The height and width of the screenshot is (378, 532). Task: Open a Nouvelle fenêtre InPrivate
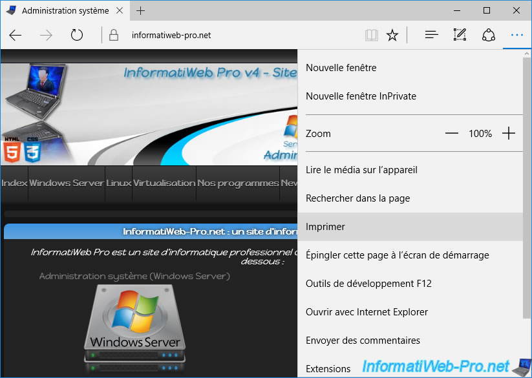410,96
